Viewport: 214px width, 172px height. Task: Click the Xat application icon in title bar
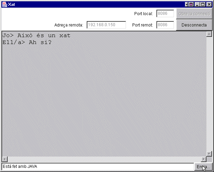point(4,4)
